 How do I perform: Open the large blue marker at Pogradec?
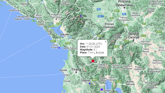(102, 89)
